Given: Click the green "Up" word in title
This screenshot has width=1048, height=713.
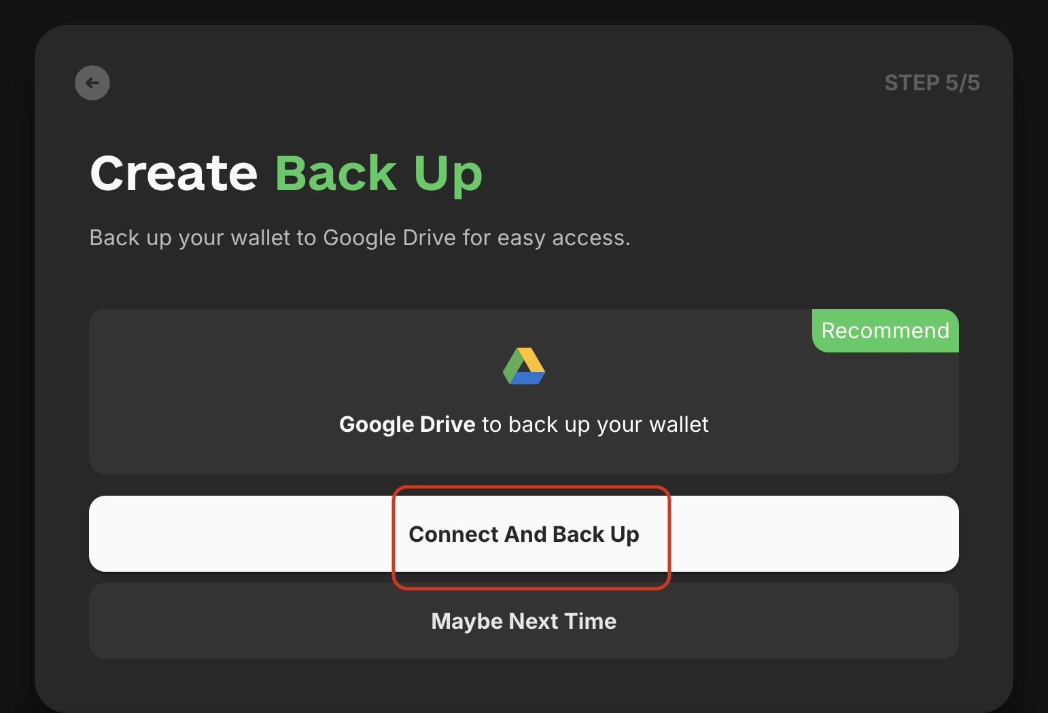Looking at the screenshot, I should point(448,173).
